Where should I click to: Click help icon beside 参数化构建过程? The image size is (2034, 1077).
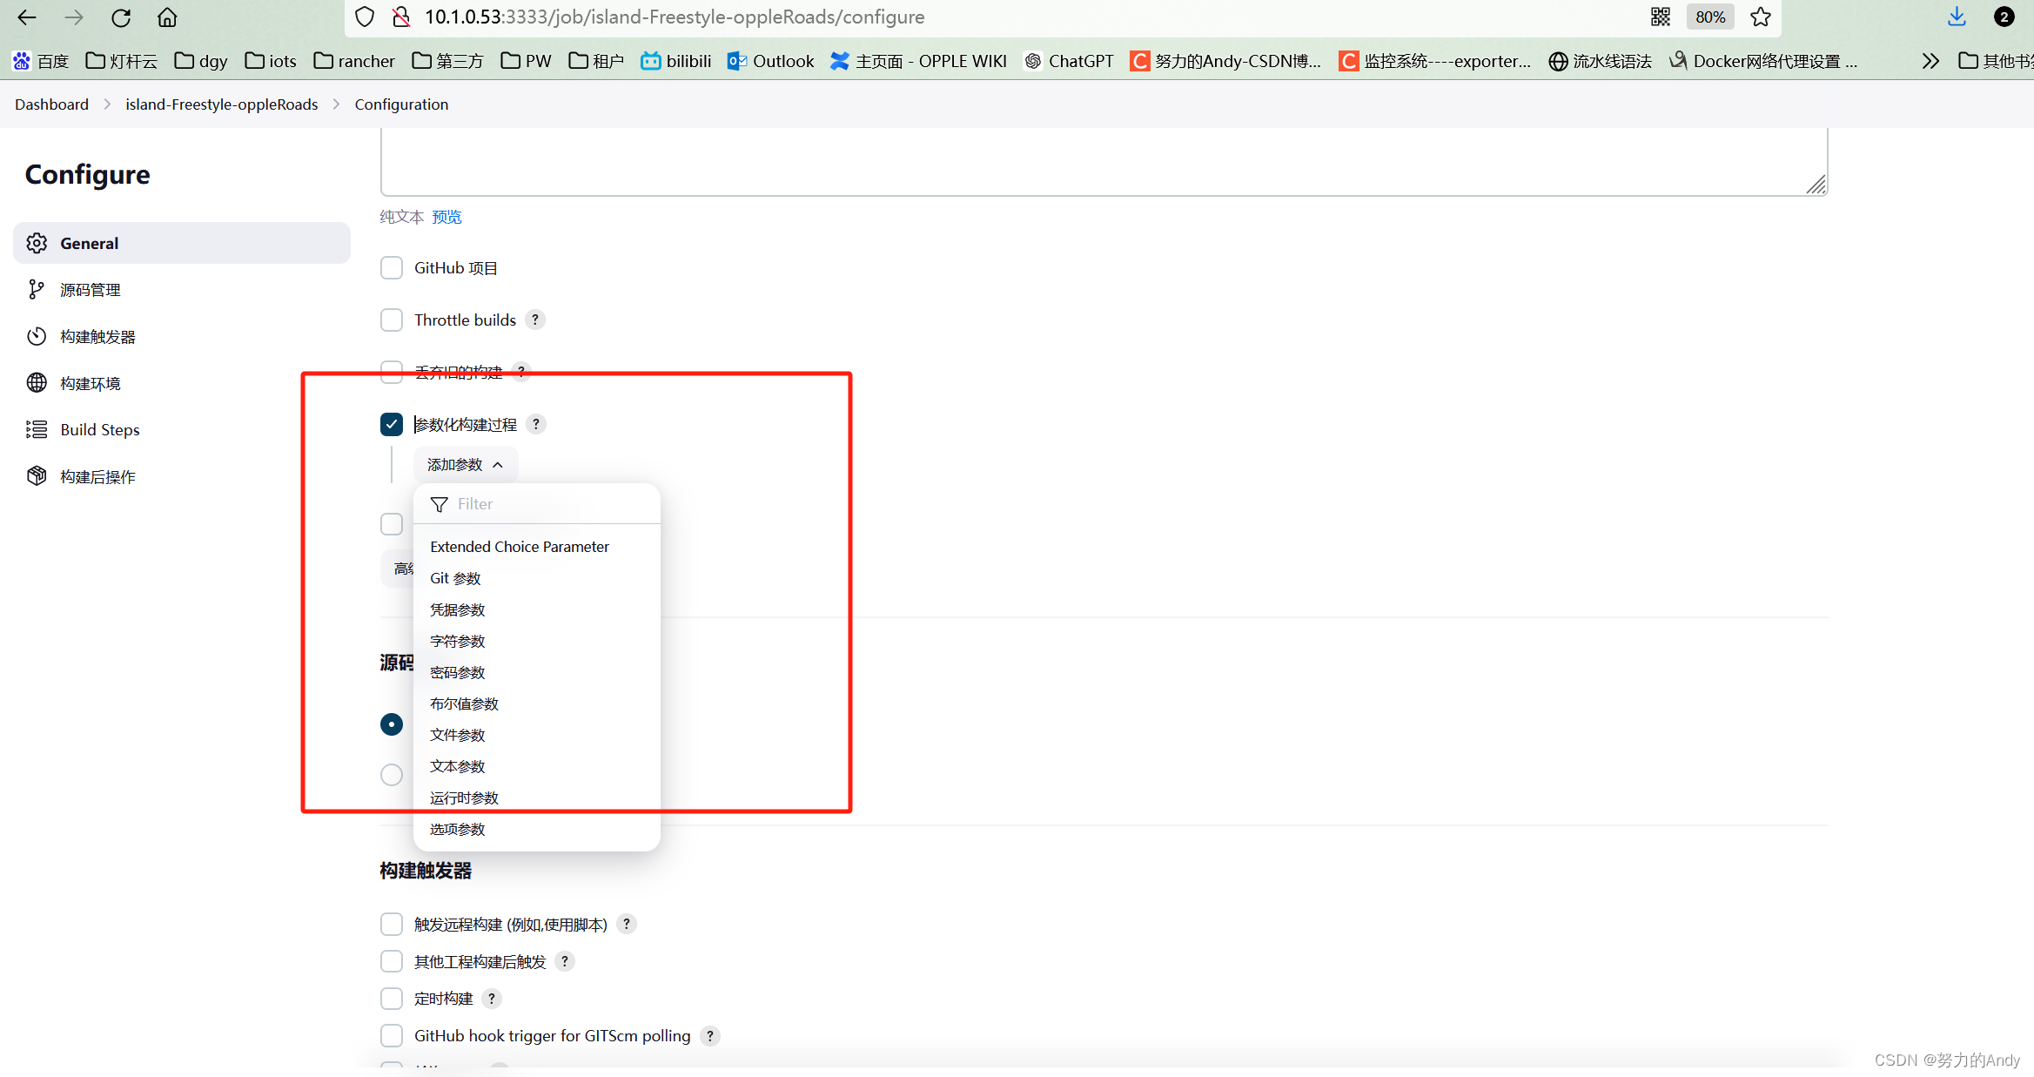click(536, 425)
